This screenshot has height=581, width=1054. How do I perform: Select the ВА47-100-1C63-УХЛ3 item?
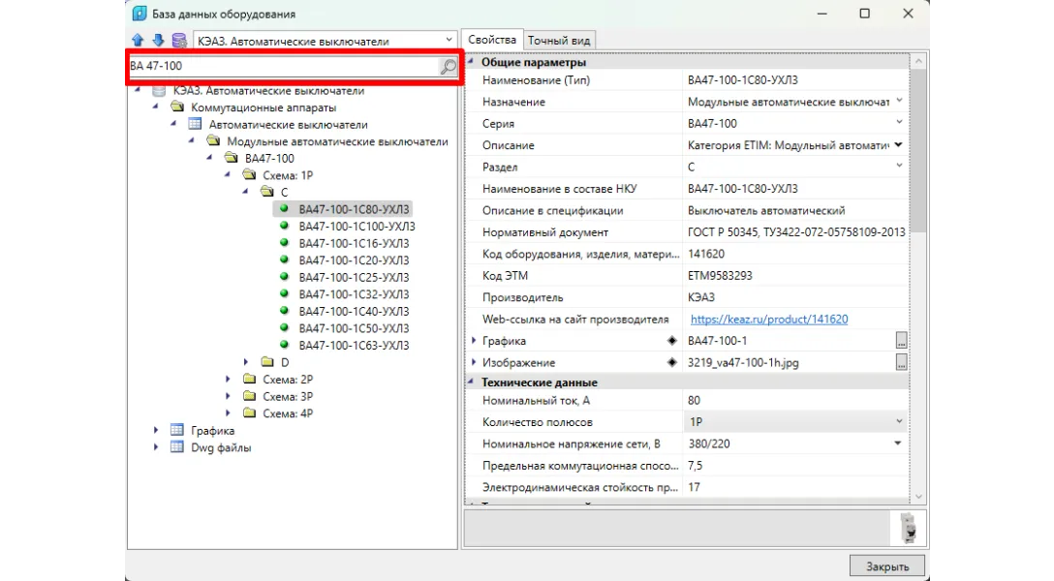pyautogui.click(x=354, y=345)
